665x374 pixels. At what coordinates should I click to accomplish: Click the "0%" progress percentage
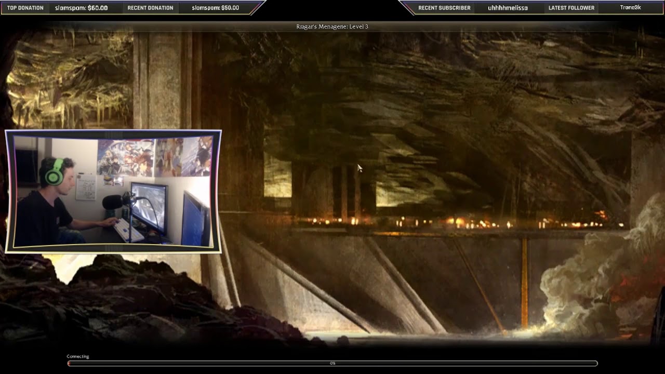(332, 364)
